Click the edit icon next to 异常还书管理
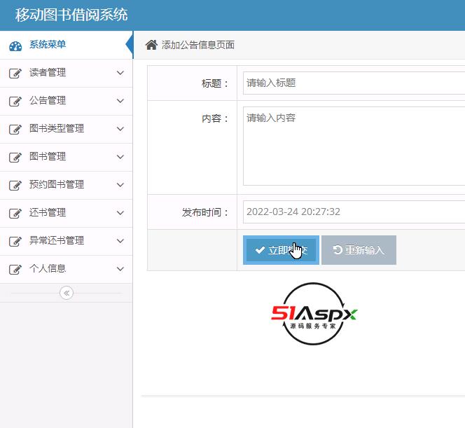 pyautogui.click(x=15, y=241)
